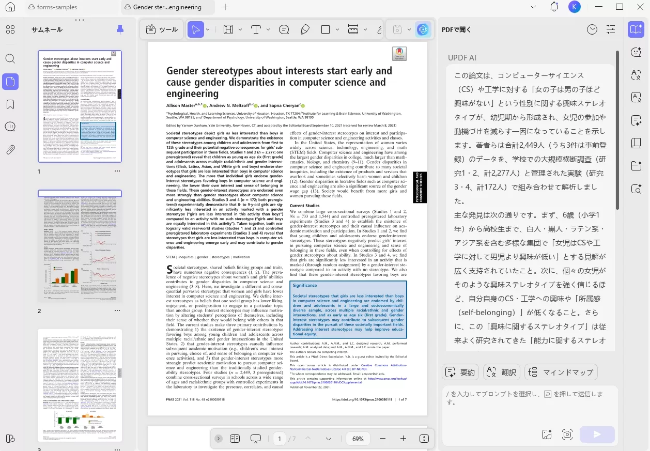Toggle the thumbnails panel in sidebar
Image resolution: width=650 pixels, height=451 pixels.
pos(10,82)
